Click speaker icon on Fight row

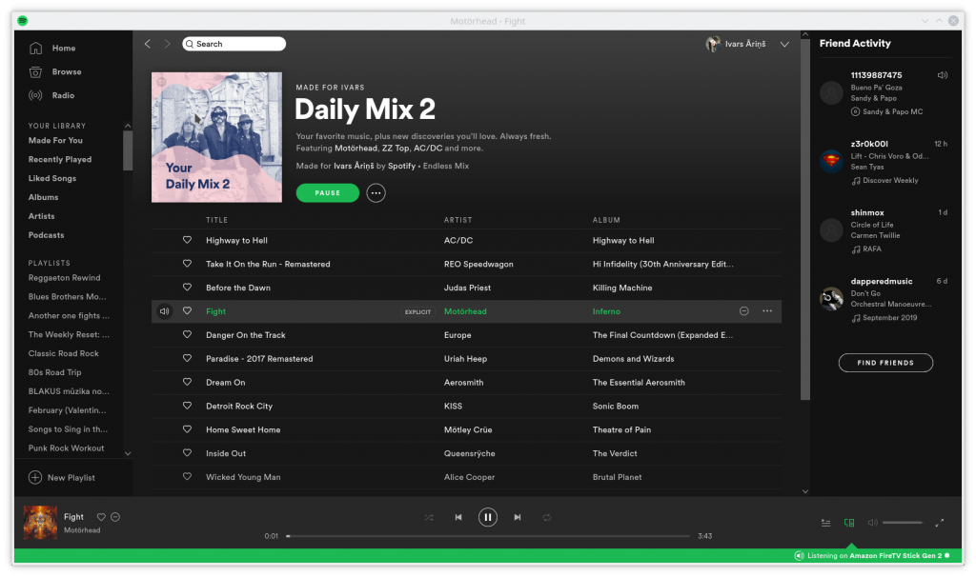164,311
